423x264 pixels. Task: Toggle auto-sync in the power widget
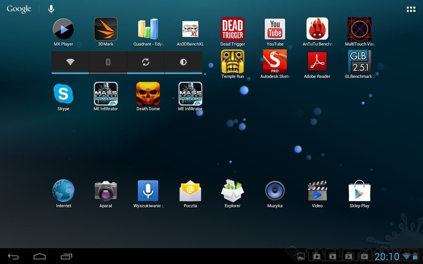click(146, 62)
